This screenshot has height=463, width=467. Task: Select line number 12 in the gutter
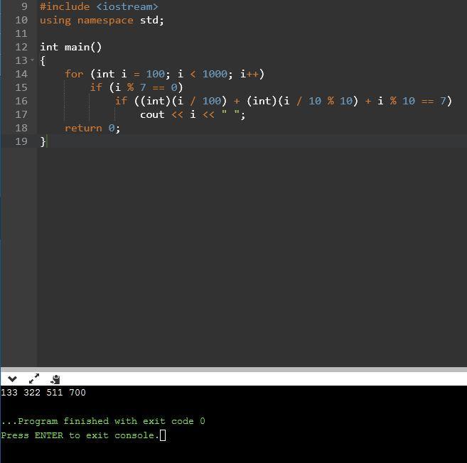point(21,47)
